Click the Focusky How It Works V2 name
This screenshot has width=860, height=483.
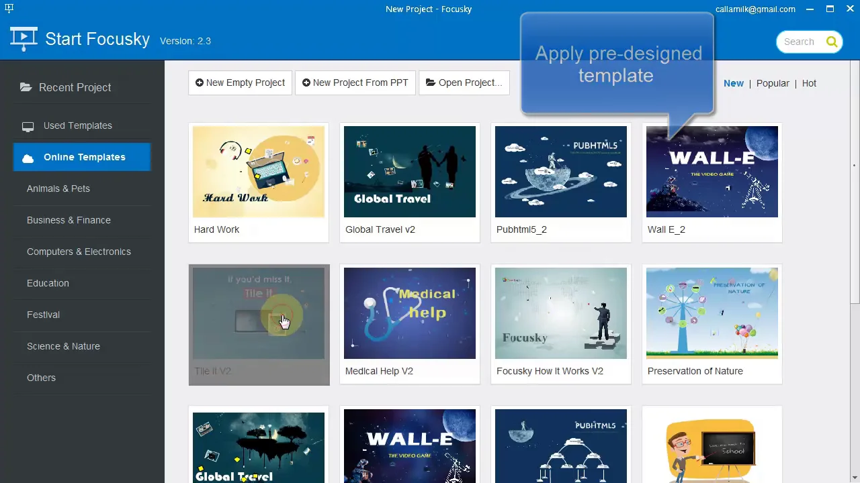tap(550, 371)
